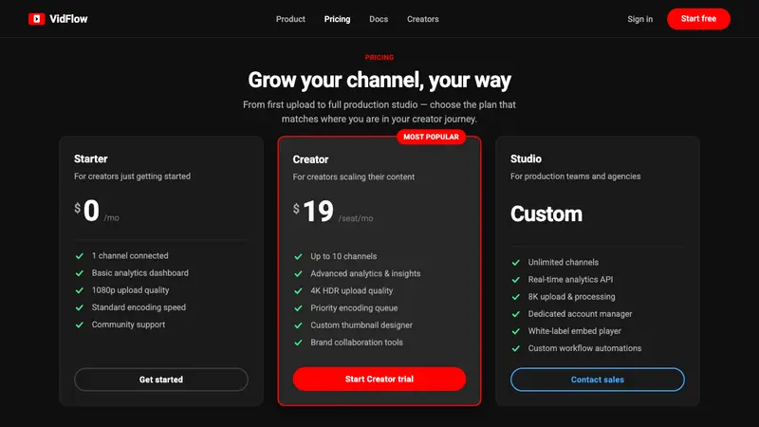
Task: Click checkmark beside 8K upload & processing
Action: click(516, 297)
